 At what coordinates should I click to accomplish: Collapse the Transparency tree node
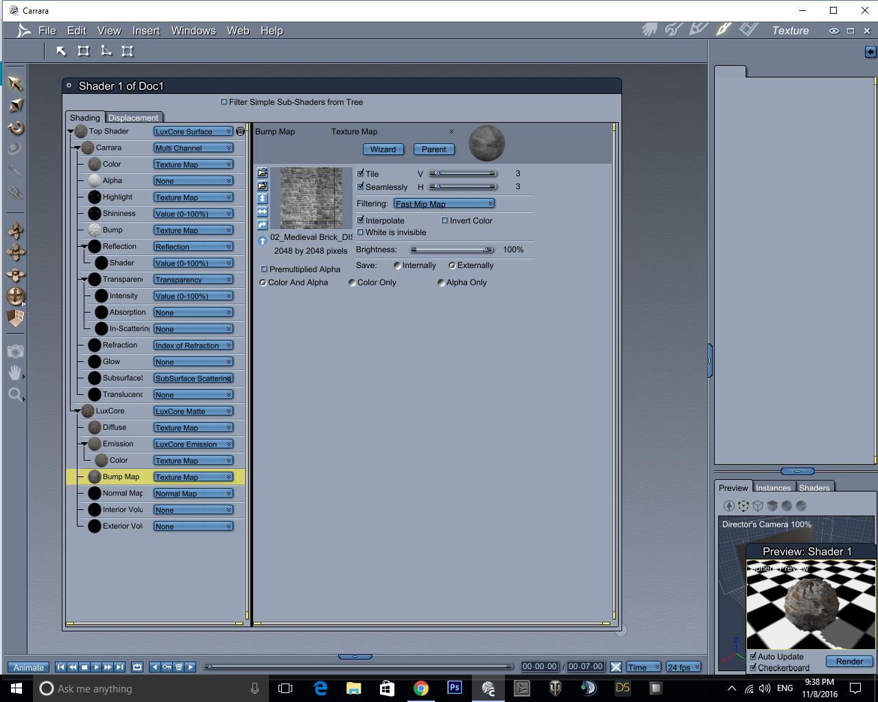coord(84,279)
